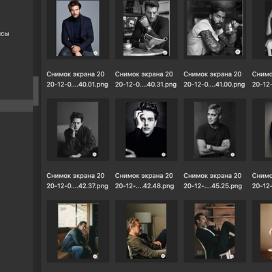Screen dimensions: 272x272
Task: Click the badge icon on the navy blazer photo
Action: pyautogui.click(x=95, y=53)
